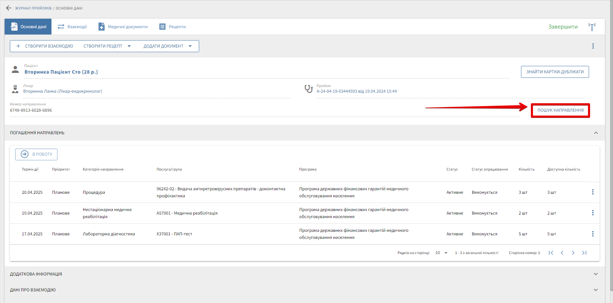The height and width of the screenshot is (303, 613).
Task: Change rows per page dropdown value
Action: coord(441,253)
